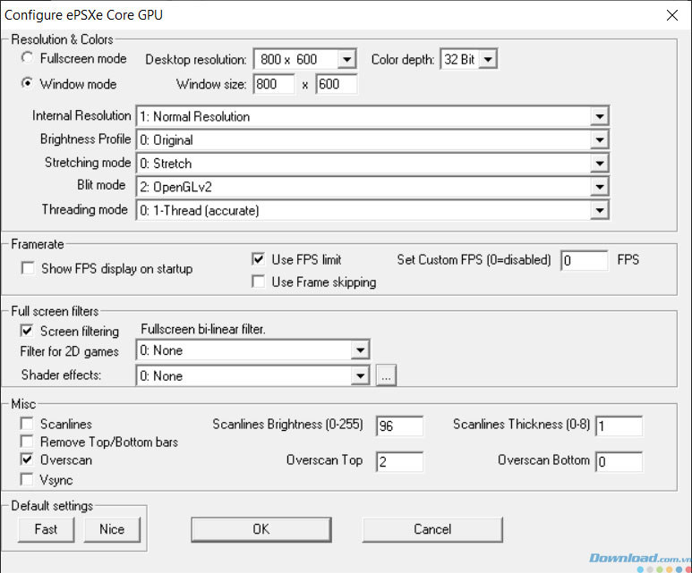Enable Show FPS display on startup
Image resolution: width=692 pixels, height=573 pixels.
tap(27, 268)
